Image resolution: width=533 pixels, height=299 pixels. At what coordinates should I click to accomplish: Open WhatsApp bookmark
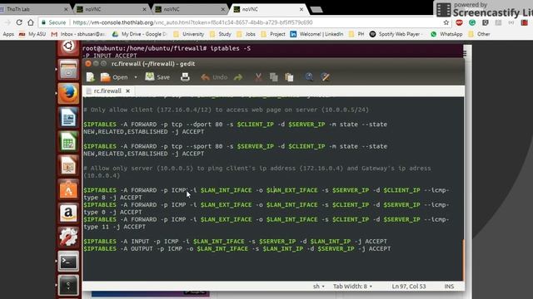pos(446,34)
